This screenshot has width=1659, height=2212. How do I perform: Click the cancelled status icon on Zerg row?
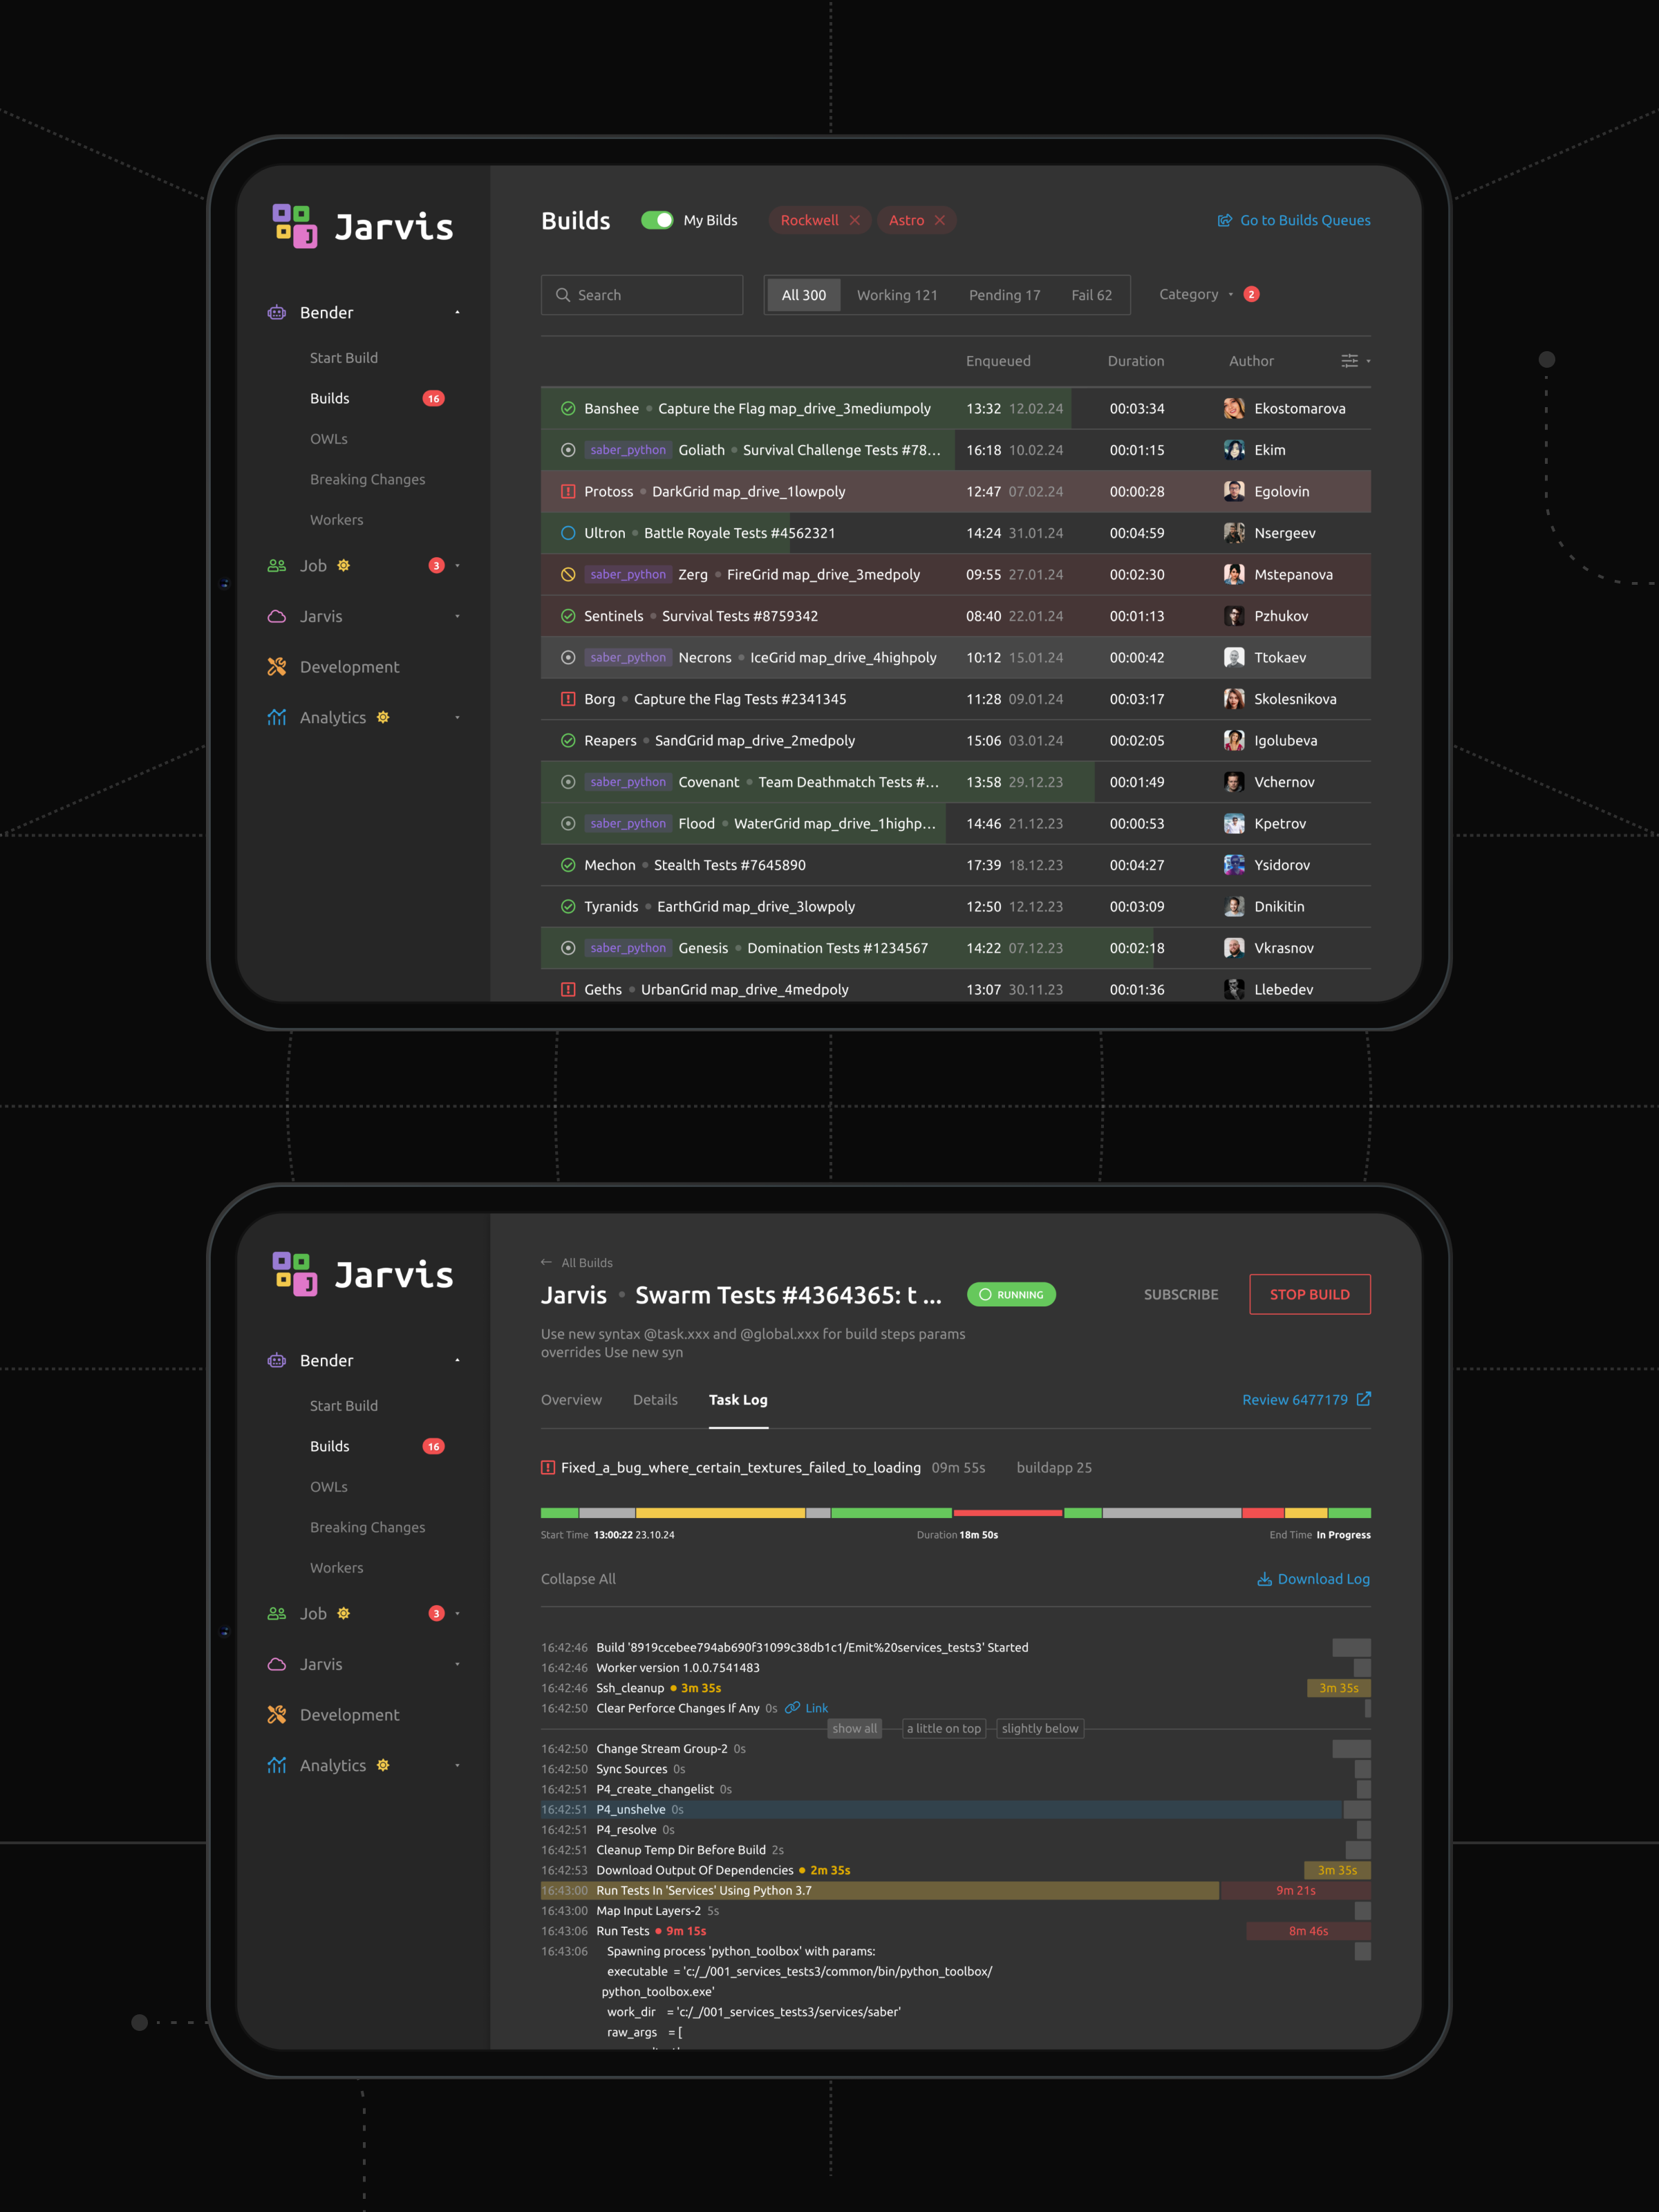click(568, 575)
